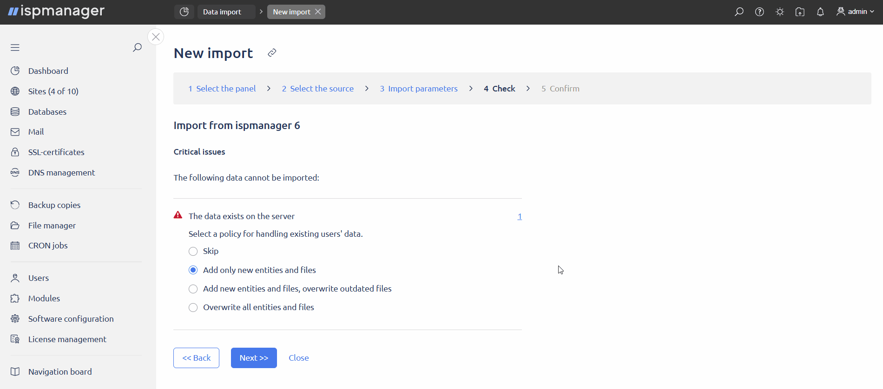This screenshot has width=883, height=389.
Task: Close the New import tab
Action: pos(318,12)
